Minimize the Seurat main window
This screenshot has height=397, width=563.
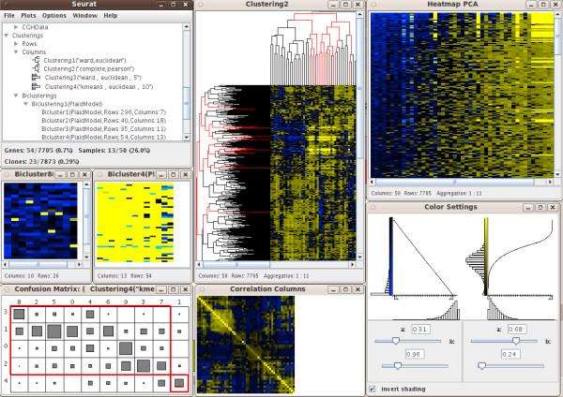[161, 5]
